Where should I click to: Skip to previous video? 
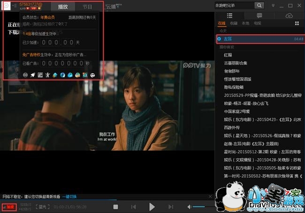coord(134,207)
